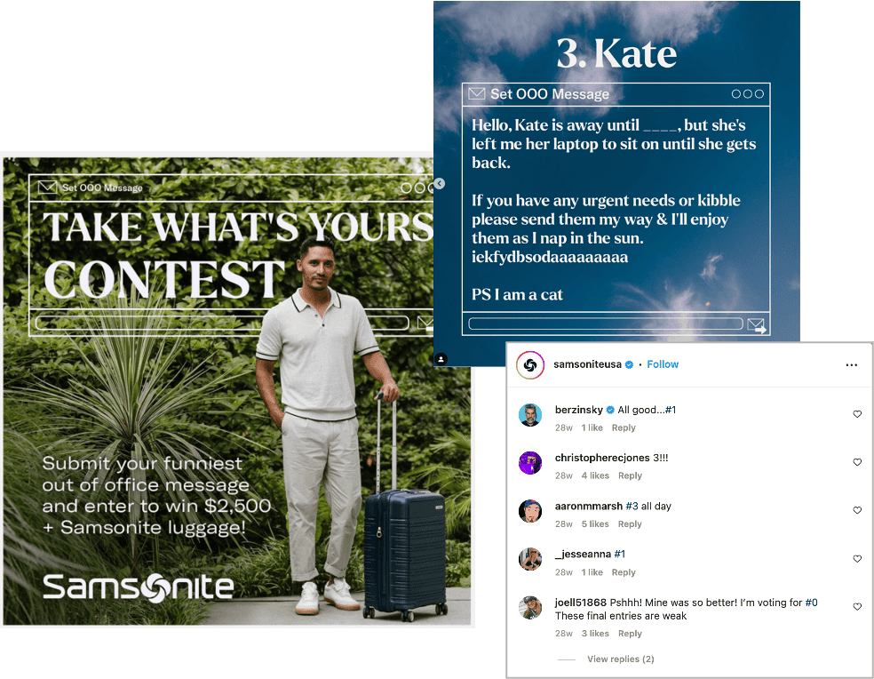Open the three-dot more options menu
The width and height of the screenshot is (874, 679).
[x=851, y=365]
